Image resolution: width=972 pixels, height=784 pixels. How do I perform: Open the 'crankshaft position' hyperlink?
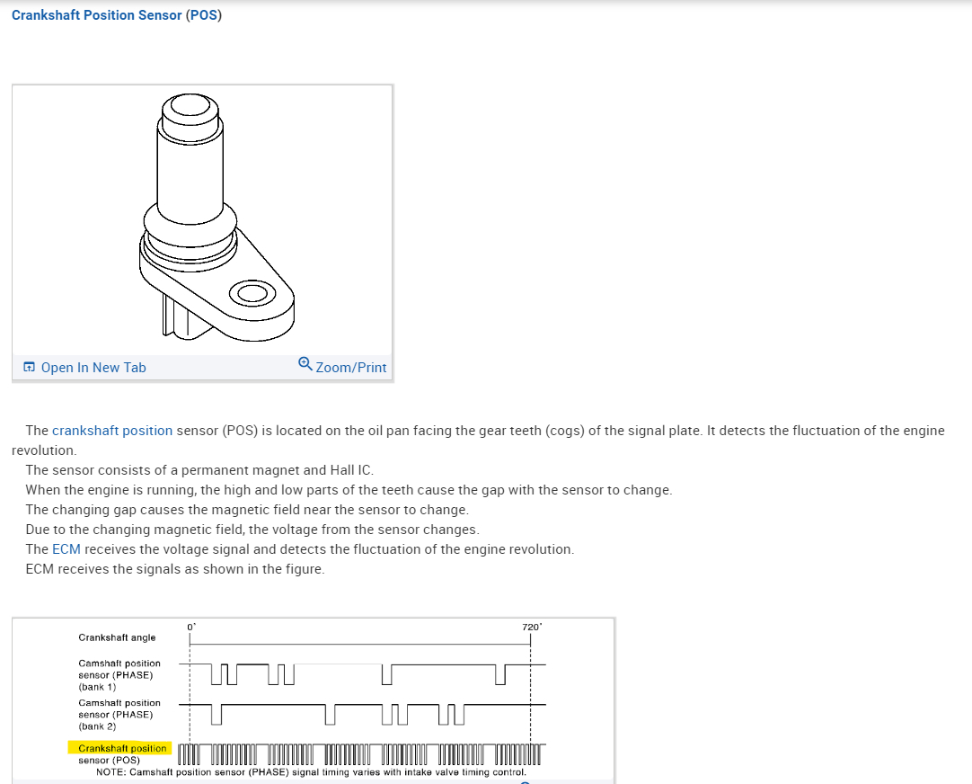(112, 431)
